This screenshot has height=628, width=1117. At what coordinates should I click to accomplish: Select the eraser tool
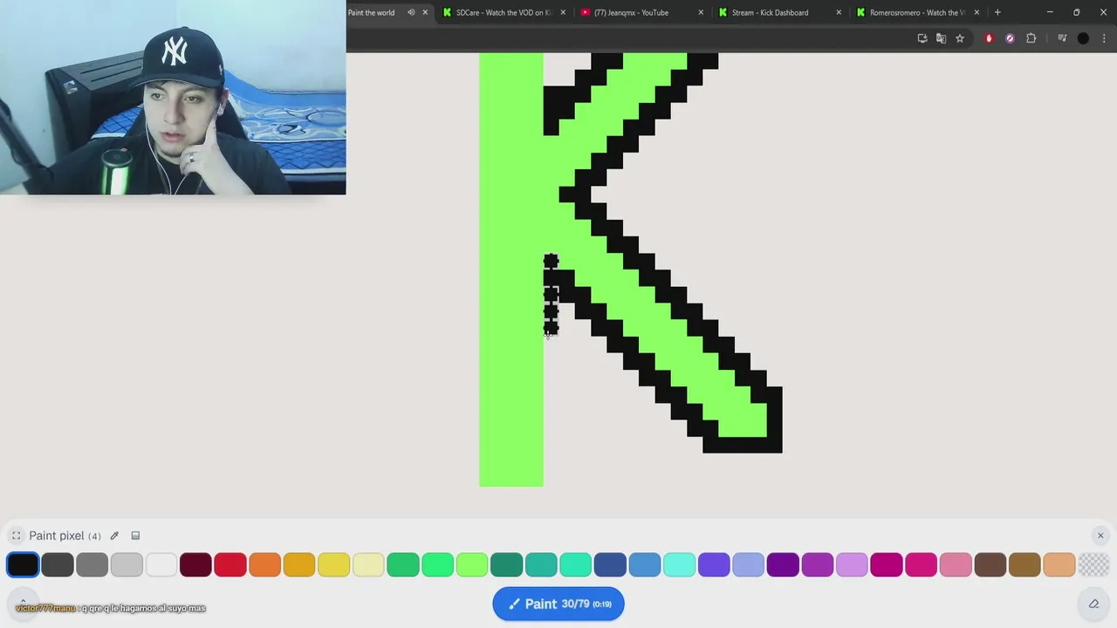click(x=1093, y=604)
